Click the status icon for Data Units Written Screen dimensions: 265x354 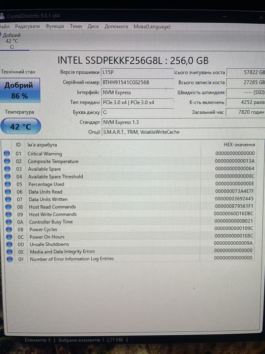click(8, 199)
